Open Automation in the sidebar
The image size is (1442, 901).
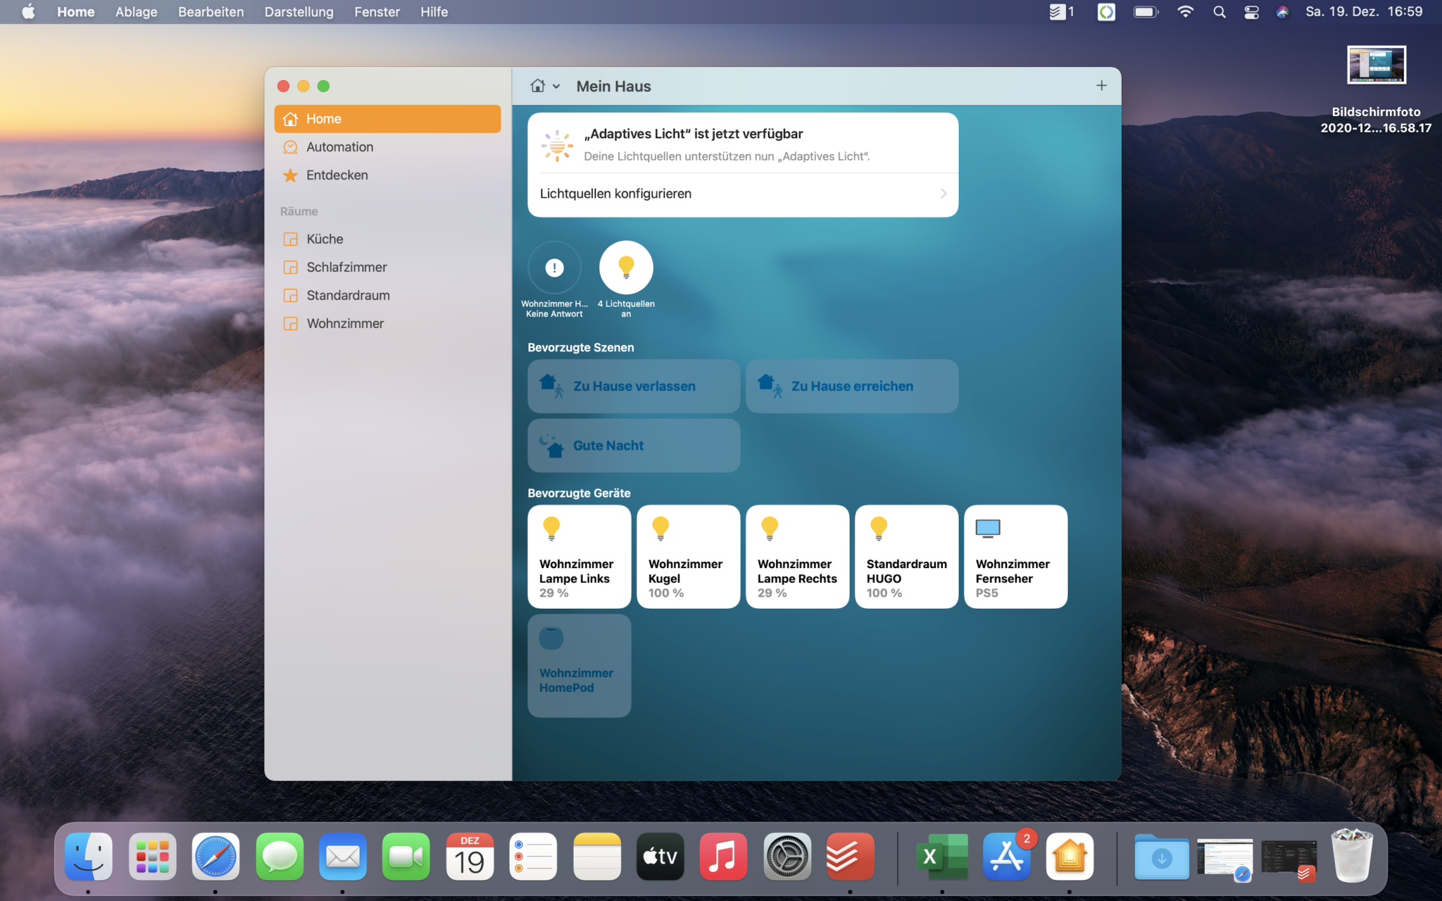[339, 147]
